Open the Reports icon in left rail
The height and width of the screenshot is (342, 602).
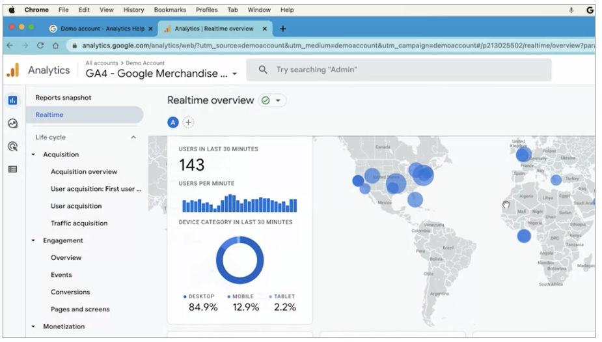(12, 101)
